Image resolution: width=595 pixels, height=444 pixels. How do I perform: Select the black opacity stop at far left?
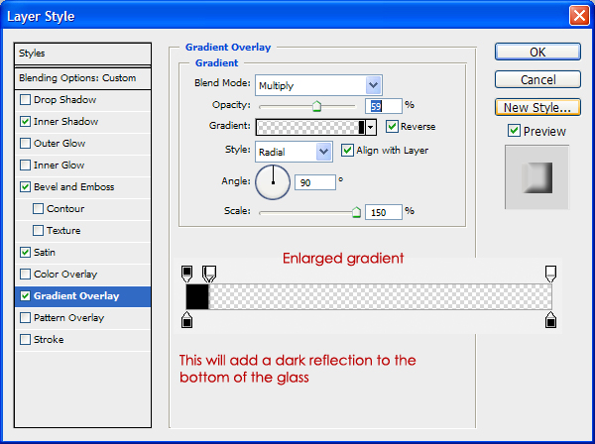click(186, 274)
